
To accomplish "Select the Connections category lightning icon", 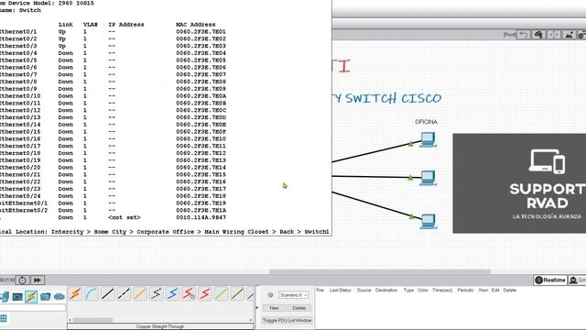I will click(x=31, y=297).
